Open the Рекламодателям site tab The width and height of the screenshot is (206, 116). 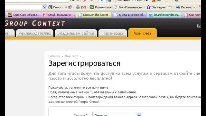[35, 34]
